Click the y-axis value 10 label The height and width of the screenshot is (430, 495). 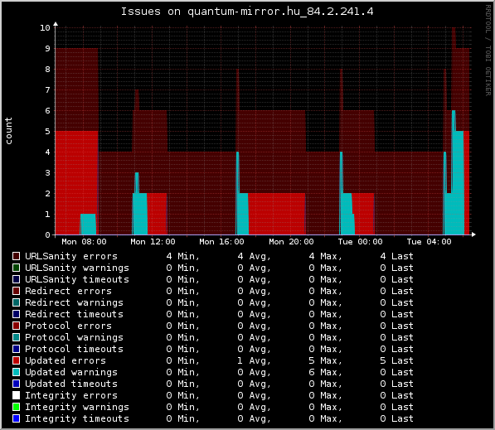pyautogui.click(x=45, y=28)
